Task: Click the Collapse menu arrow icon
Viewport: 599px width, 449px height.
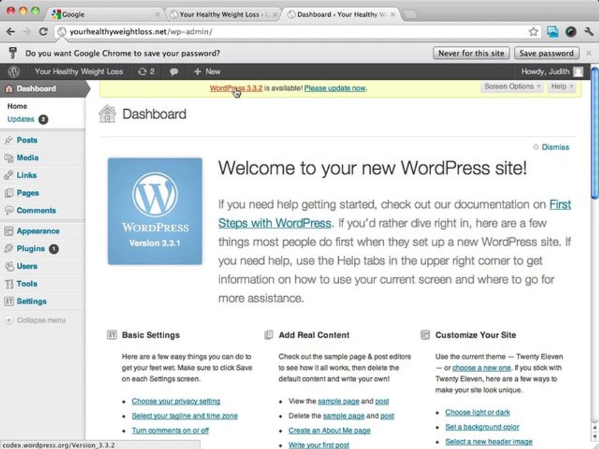Action: click(9, 320)
